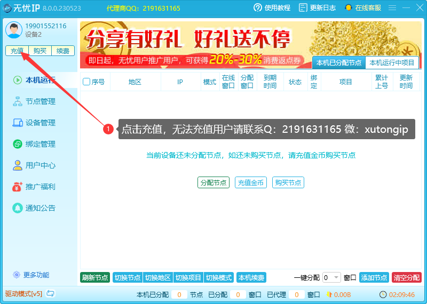Contact 在线客服 support icon
427x304 pixels.
(x=349, y=7)
